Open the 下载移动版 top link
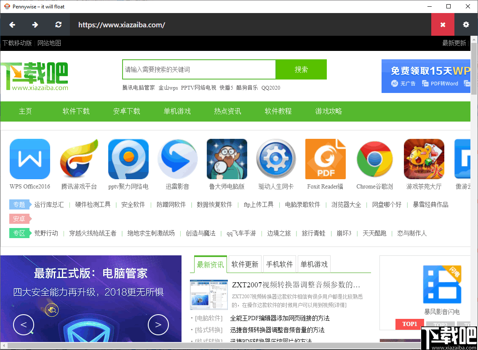The width and height of the screenshot is (478, 350). click(17, 43)
